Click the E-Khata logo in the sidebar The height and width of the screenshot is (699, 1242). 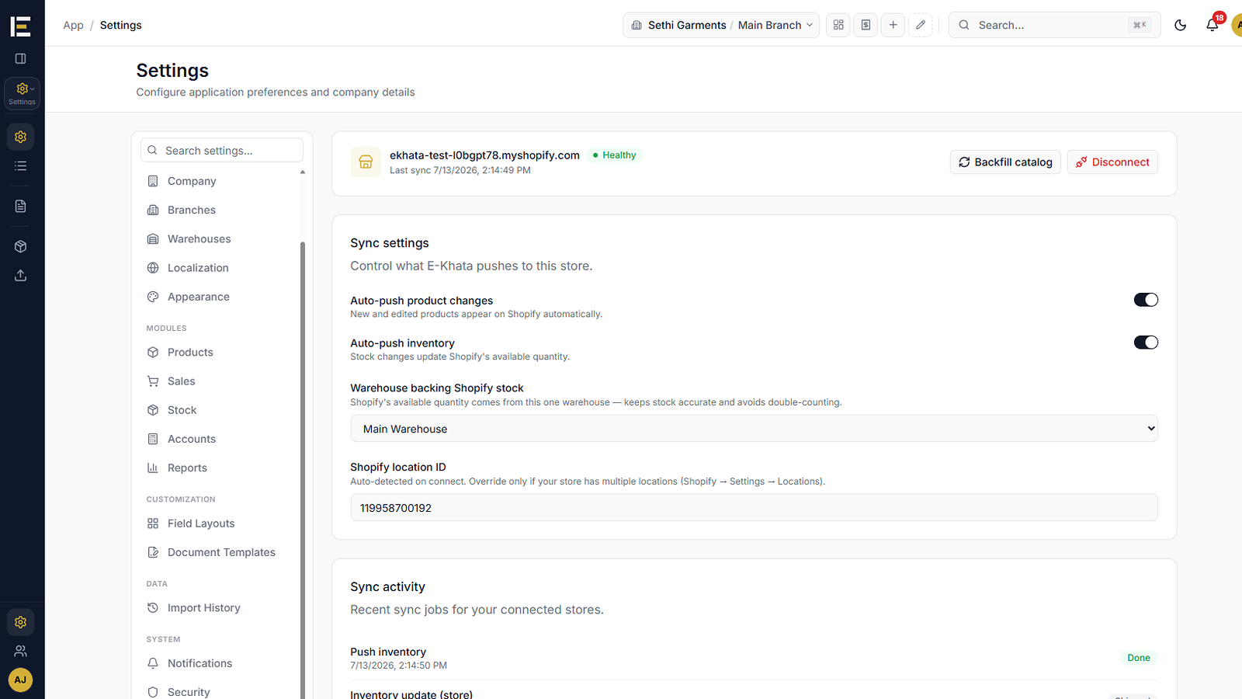[21, 26]
